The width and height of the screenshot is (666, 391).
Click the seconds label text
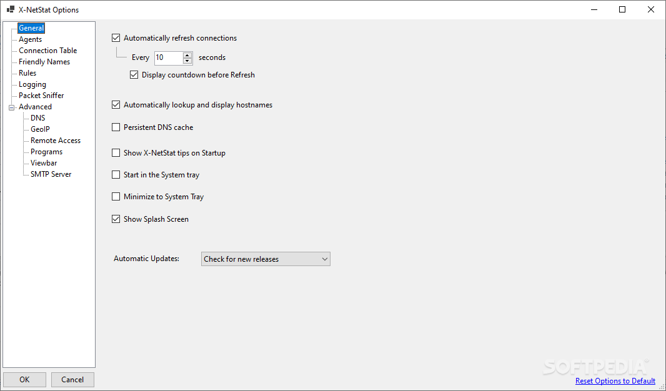tap(212, 57)
